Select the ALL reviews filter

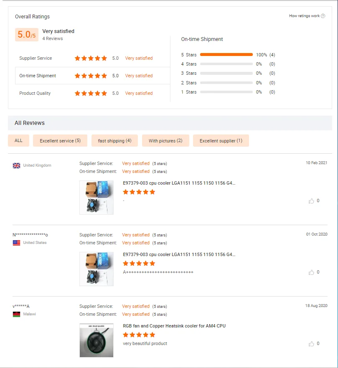point(18,141)
